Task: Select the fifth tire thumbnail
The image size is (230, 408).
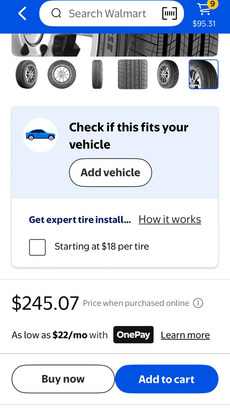Action: click(168, 74)
